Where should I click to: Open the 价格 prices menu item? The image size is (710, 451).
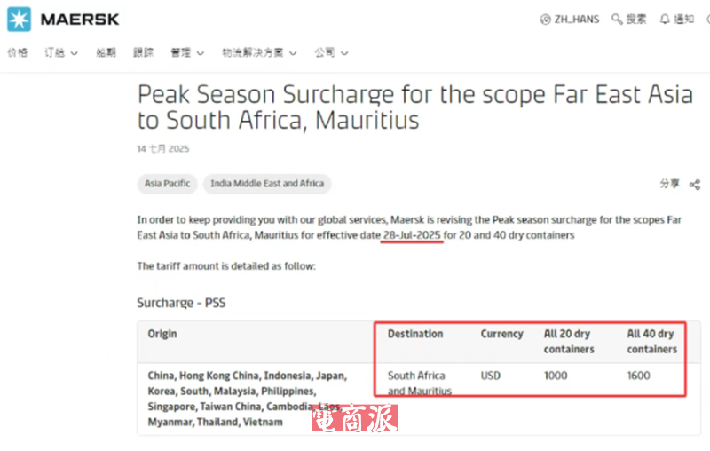point(17,52)
